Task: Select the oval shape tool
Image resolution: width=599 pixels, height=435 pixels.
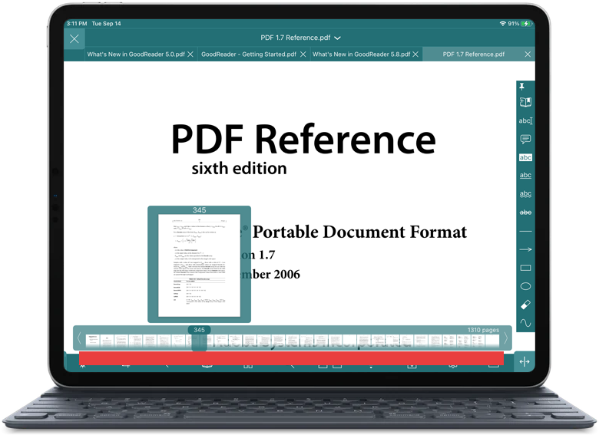Action: pyautogui.click(x=525, y=286)
